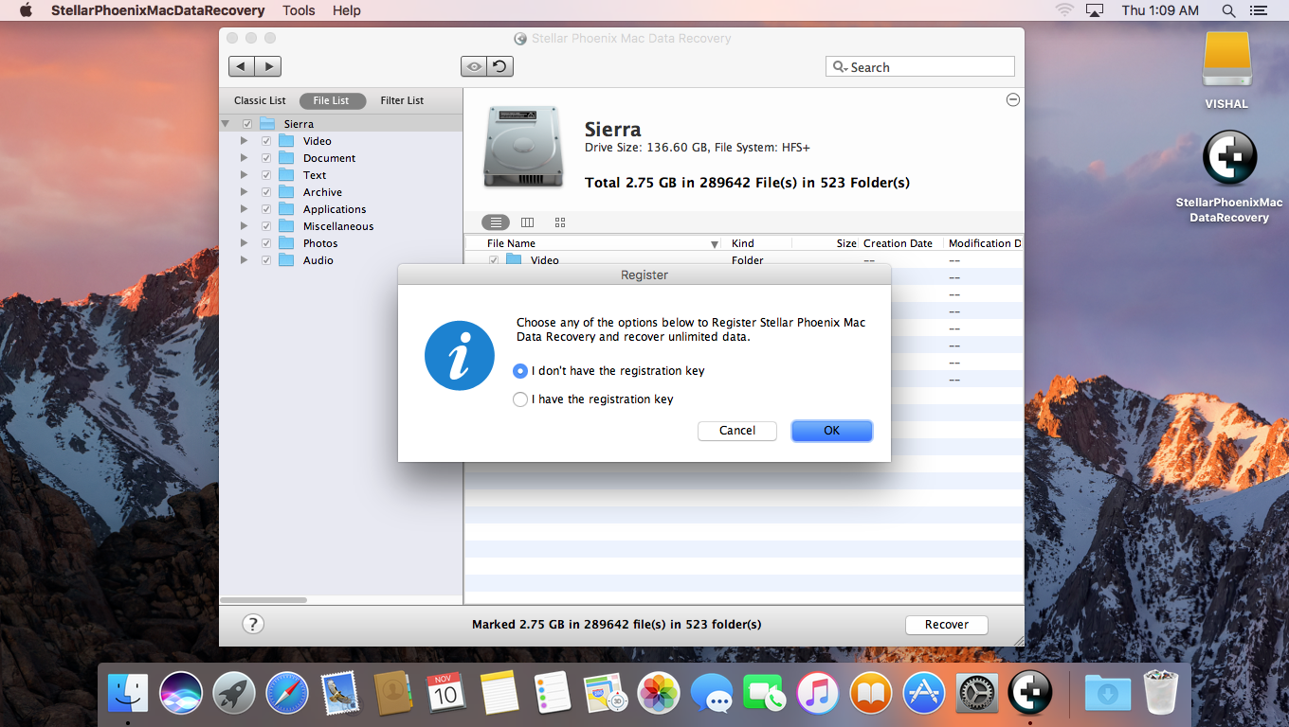
Task: Click the Kind column header
Action: [758, 243]
